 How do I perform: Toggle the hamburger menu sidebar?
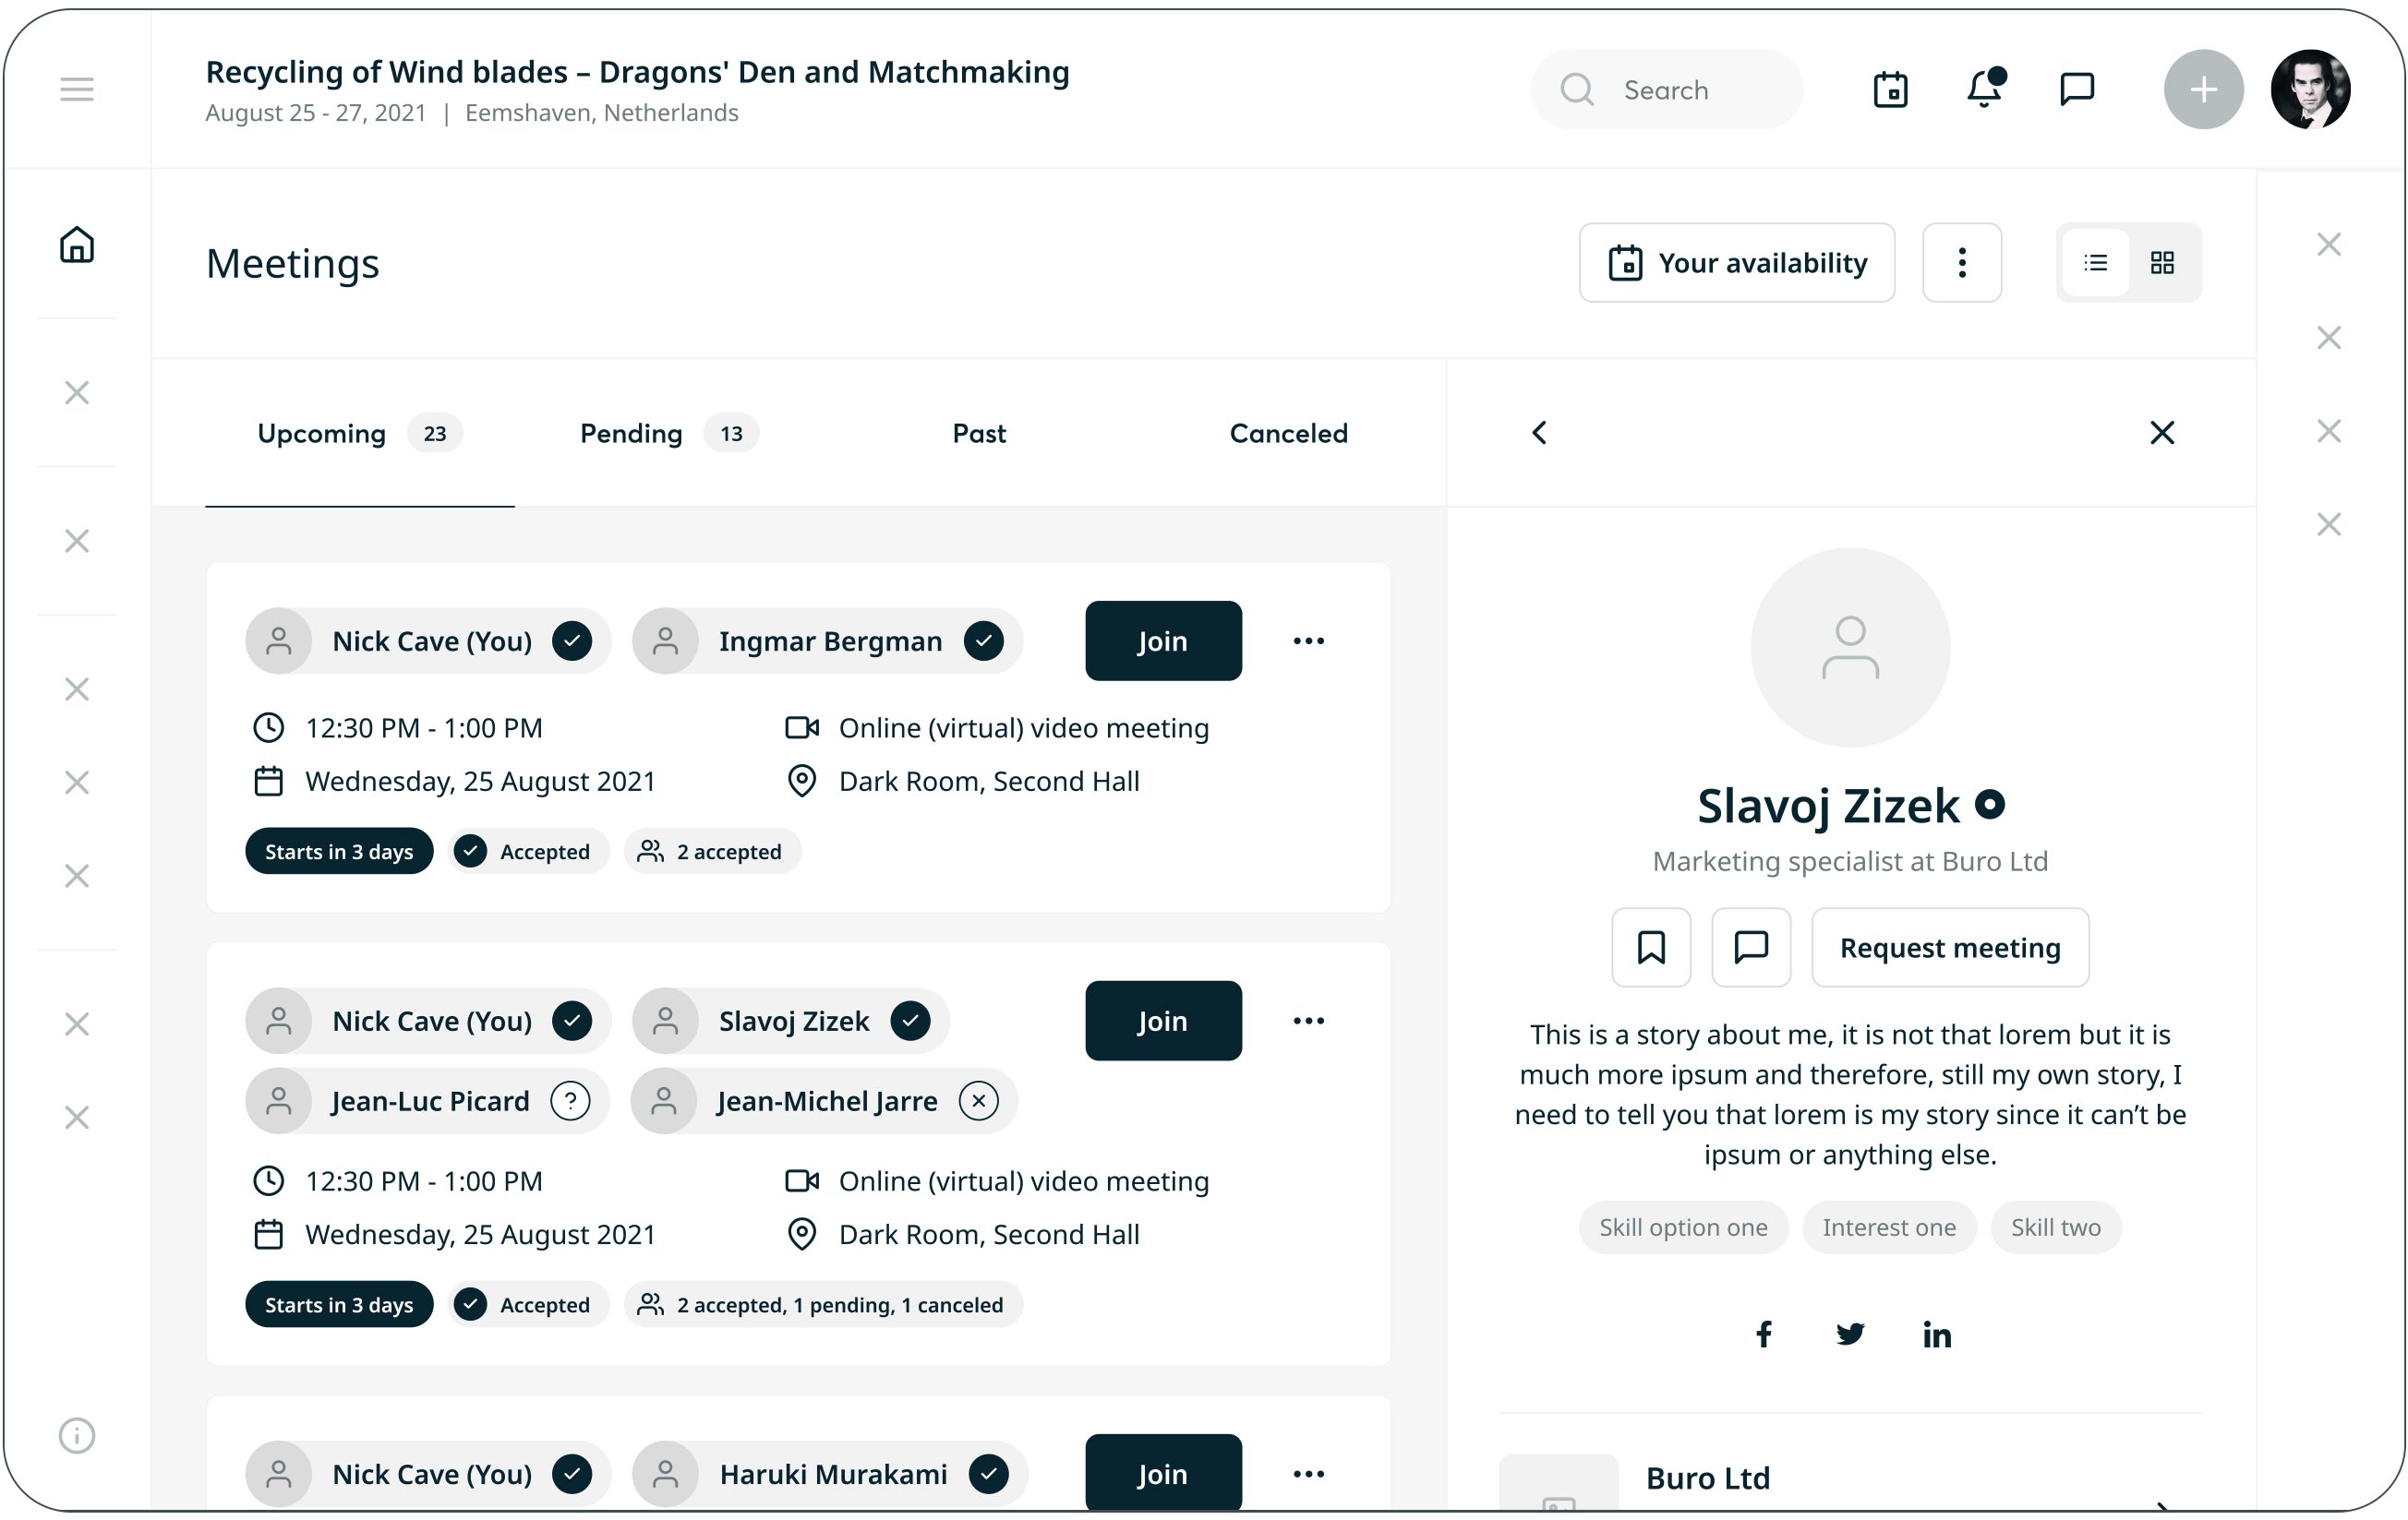pyautogui.click(x=77, y=90)
